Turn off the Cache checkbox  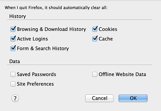(95, 39)
